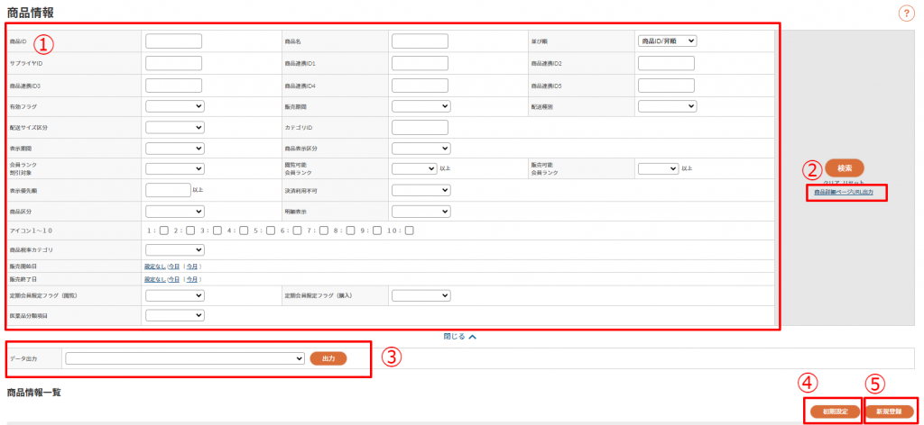The width and height of the screenshot is (924, 425).
Task: Tick icon checkbox 9
Action: 377,231
